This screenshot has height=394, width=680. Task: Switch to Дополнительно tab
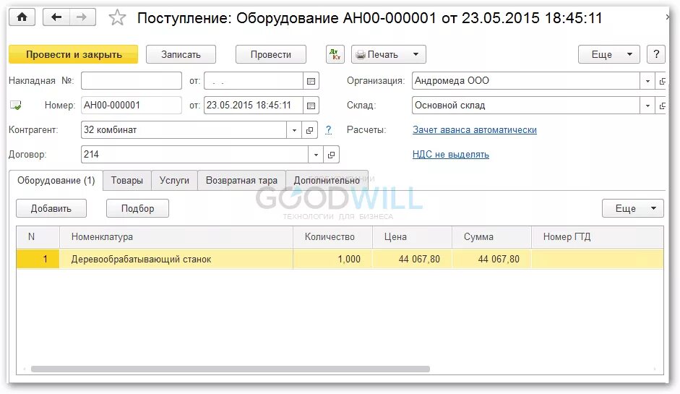pos(327,181)
